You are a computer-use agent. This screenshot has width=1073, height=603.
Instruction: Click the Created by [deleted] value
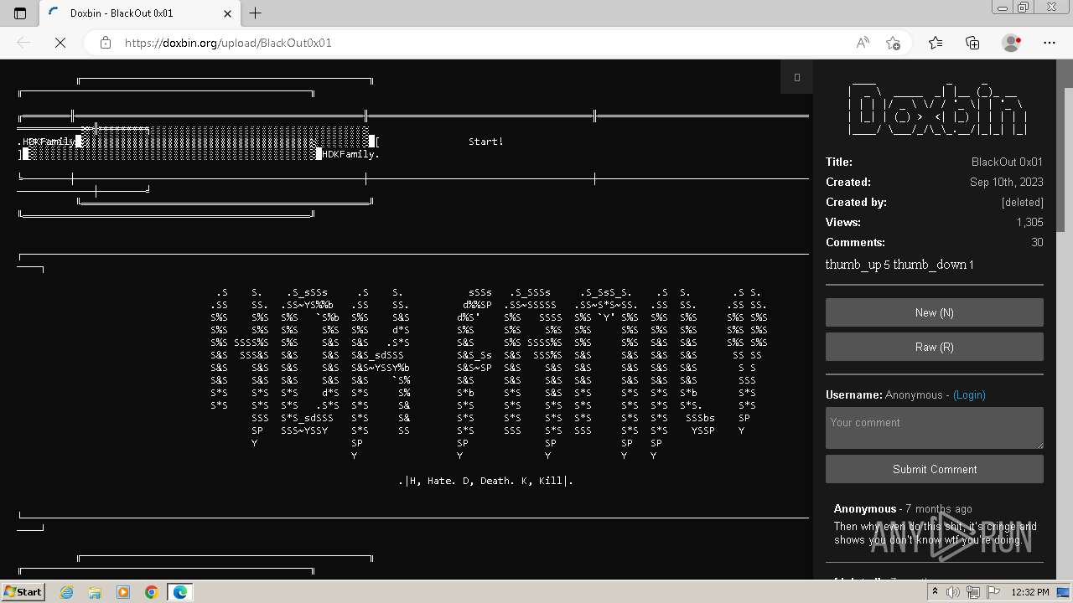[x=1022, y=202]
